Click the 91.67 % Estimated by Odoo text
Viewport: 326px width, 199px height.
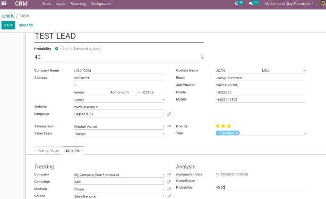pos(81,49)
